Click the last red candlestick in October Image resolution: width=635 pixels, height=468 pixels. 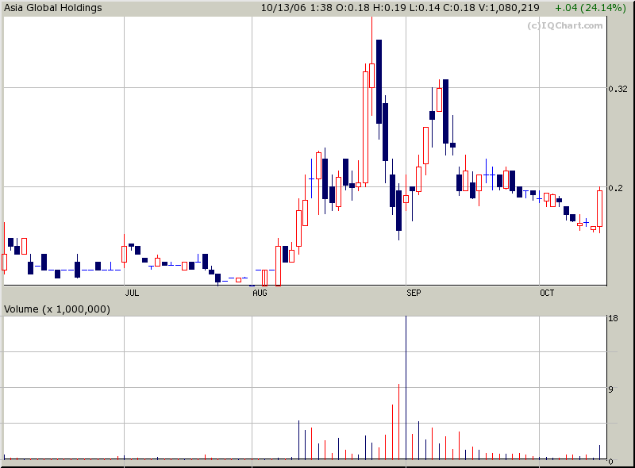pyautogui.click(x=600, y=209)
